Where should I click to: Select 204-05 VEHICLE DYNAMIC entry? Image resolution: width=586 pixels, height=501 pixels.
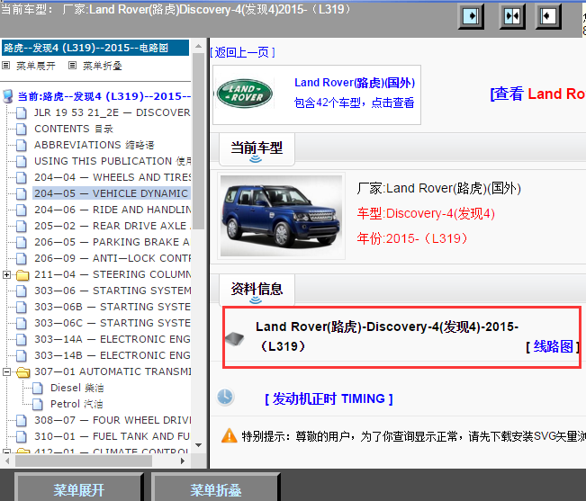(112, 193)
